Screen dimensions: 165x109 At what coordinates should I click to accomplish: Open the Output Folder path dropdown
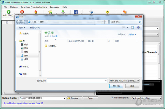[64, 98]
